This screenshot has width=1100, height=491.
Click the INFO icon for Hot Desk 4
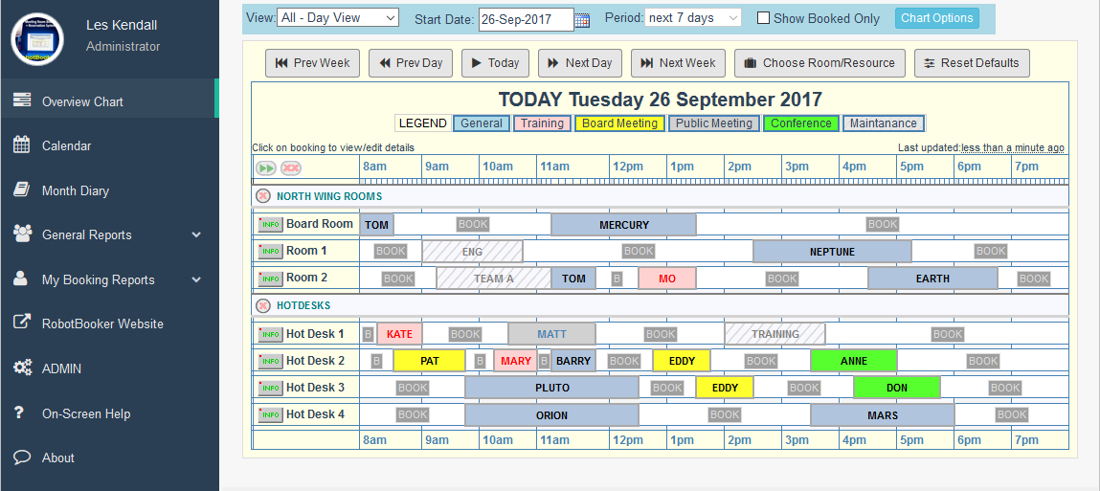pyautogui.click(x=270, y=415)
